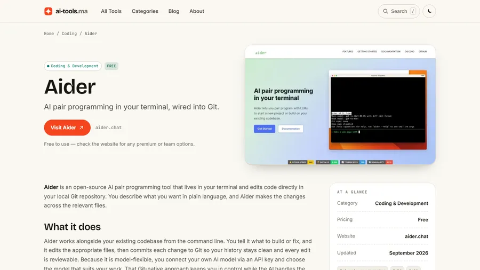The width and height of the screenshot is (480, 270).
Task: Open the aider.chat link beside Visit button
Action: click(108, 128)
